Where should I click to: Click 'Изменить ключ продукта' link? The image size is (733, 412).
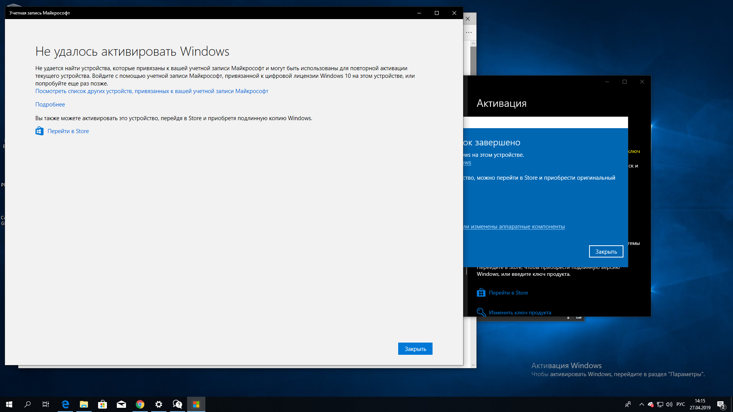(520, 312)
